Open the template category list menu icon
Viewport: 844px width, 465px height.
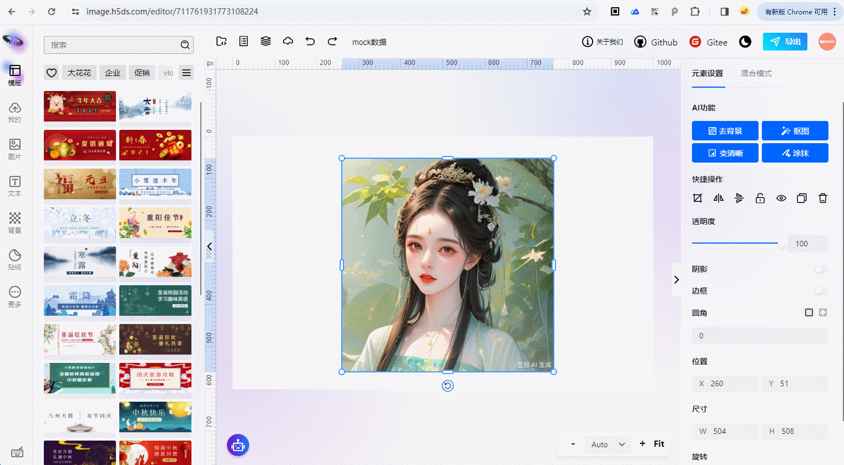[x=186, y=73]
